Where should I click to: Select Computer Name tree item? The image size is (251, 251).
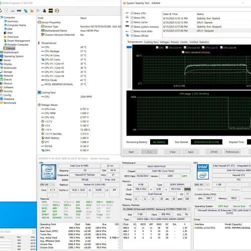coord(17,25)
